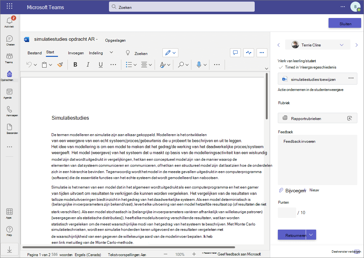Open Teams settings ellipsis in title bar
The image size is (364, 258).
click(x=343, y=7)
